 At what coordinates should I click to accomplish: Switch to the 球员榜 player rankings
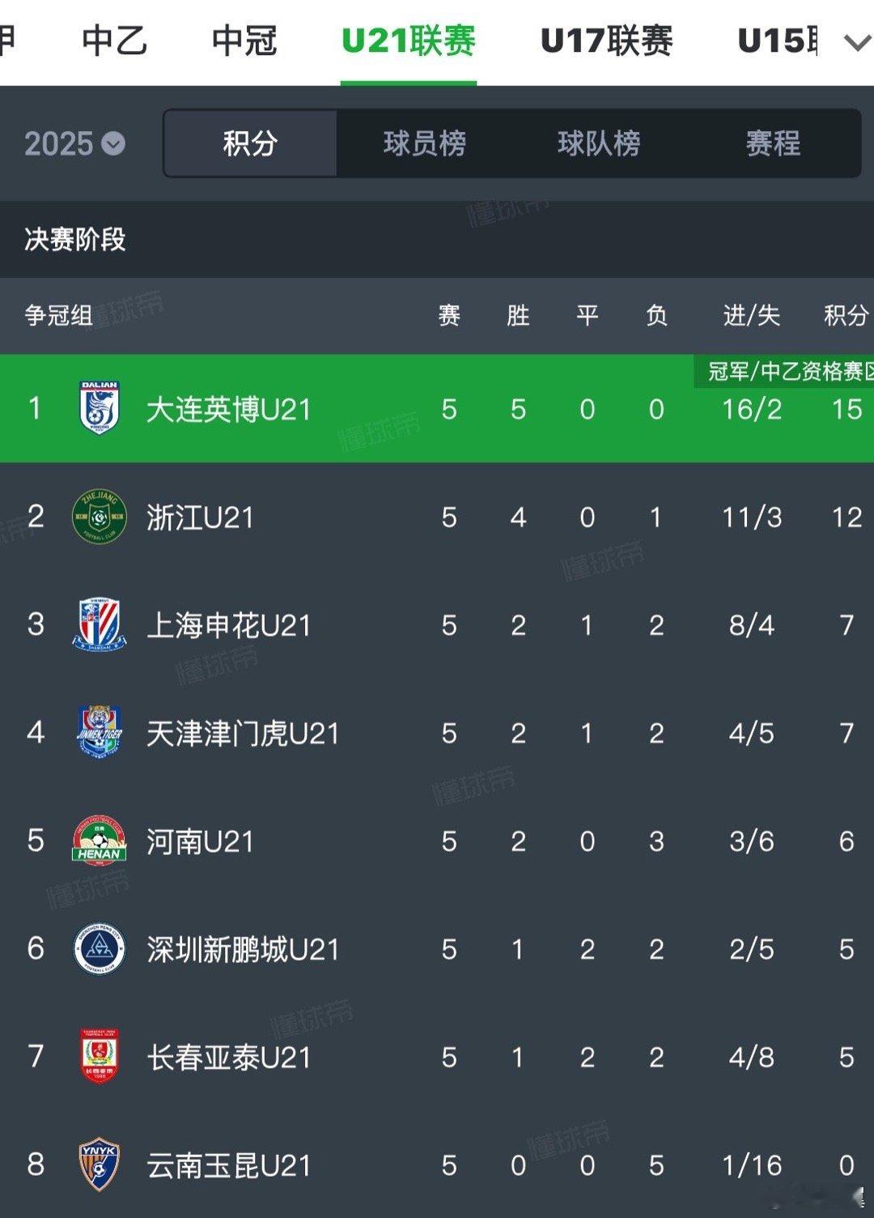point(424,144)
